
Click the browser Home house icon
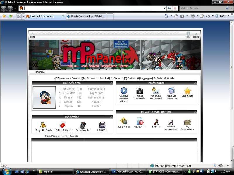pyautogui.click(x=166, y=16)
